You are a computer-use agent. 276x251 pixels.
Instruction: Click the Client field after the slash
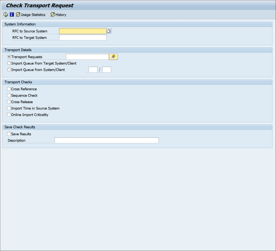coord(107,69)
